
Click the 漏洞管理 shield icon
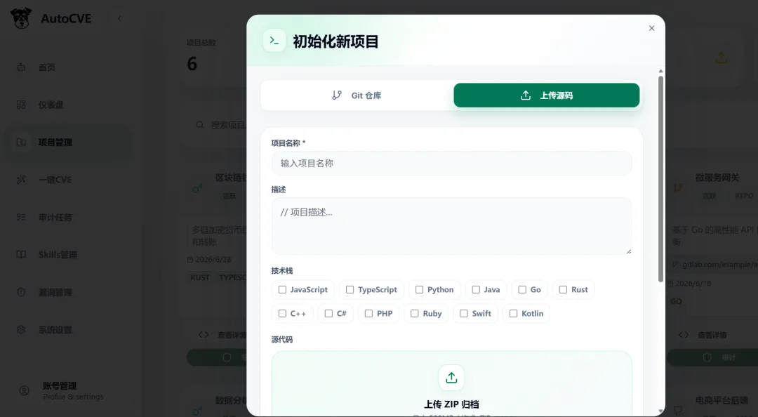click(x=21, y=292)
